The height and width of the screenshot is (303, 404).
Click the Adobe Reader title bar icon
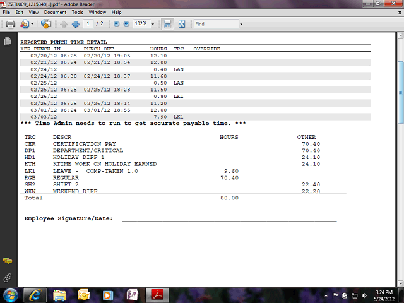pyautogui.click(x=3, y=4)
